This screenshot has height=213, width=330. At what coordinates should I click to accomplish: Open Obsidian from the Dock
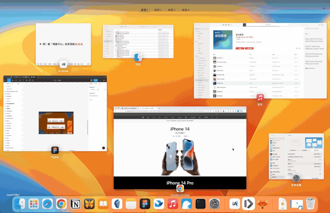click(117, 204)
